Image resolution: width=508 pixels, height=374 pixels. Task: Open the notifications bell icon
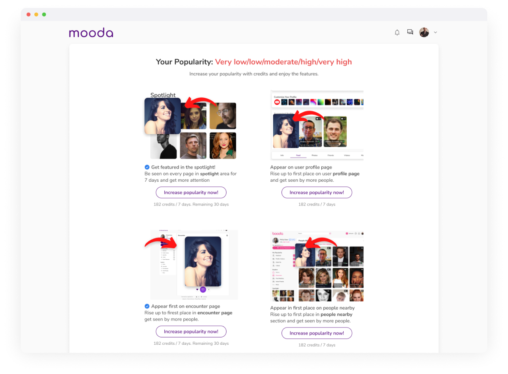397,33
